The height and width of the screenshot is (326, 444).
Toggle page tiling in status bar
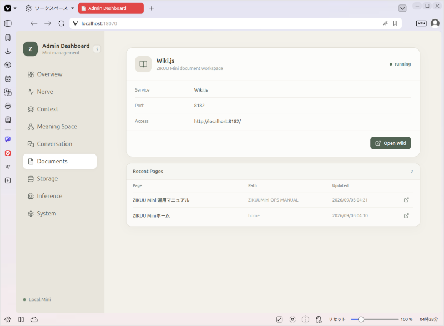(306, 319)
